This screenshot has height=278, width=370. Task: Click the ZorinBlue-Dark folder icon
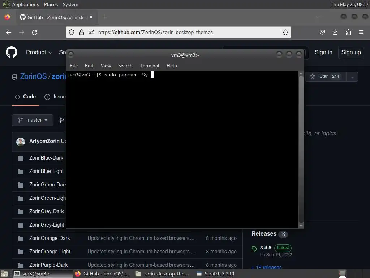click(21, 158)
